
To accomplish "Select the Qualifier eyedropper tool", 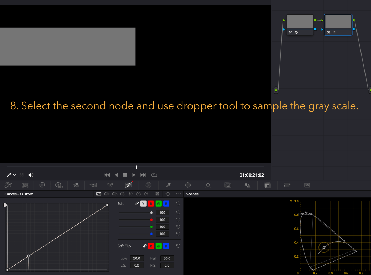I will pos(168,185).
